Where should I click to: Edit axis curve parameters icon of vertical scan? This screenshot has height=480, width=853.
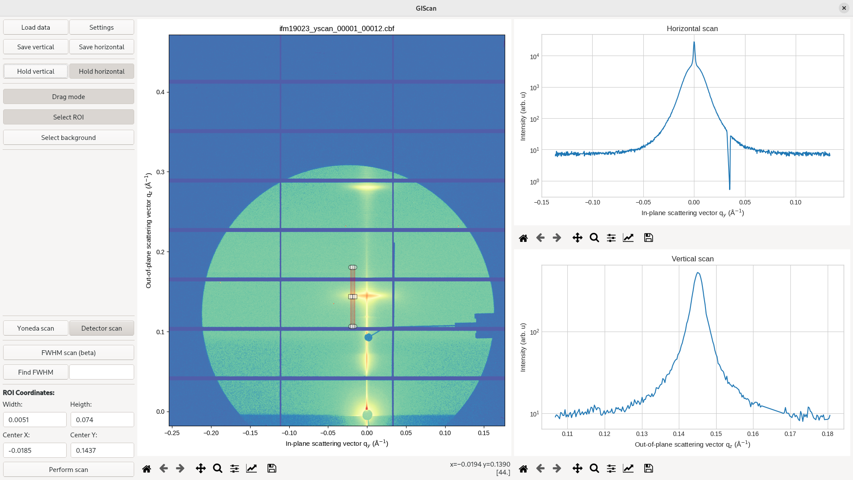point(628,468)
